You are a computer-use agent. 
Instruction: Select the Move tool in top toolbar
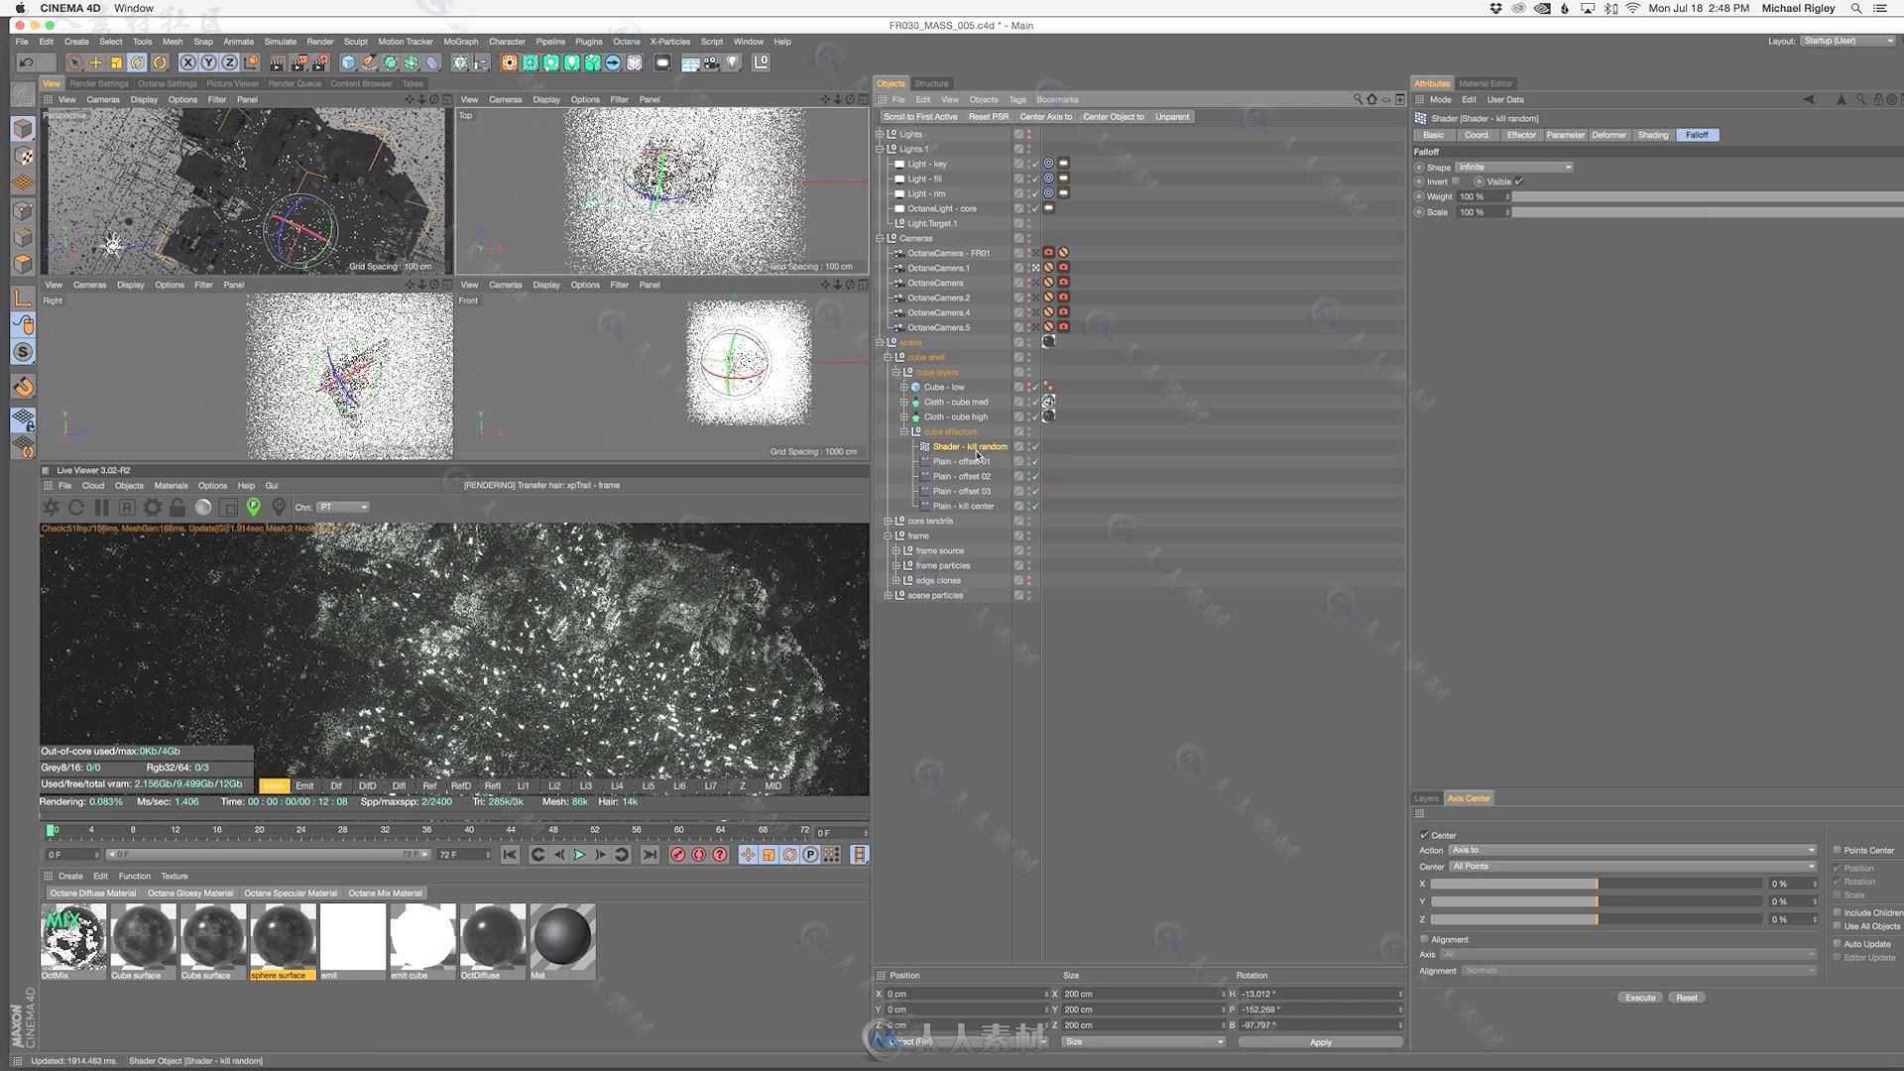(96, 62)
